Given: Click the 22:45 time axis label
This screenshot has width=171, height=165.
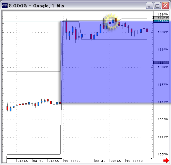Looking at the screenshot, I should (116, 161).
